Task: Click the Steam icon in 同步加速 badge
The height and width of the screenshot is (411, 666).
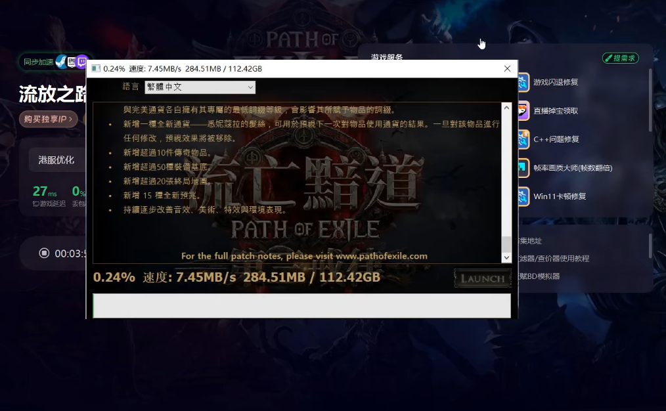Action: [x=62, y=62]
